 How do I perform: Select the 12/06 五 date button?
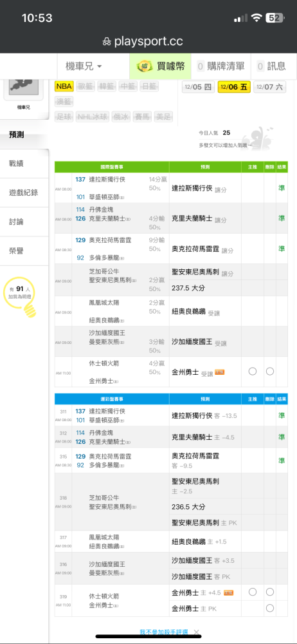coord(234,87)
